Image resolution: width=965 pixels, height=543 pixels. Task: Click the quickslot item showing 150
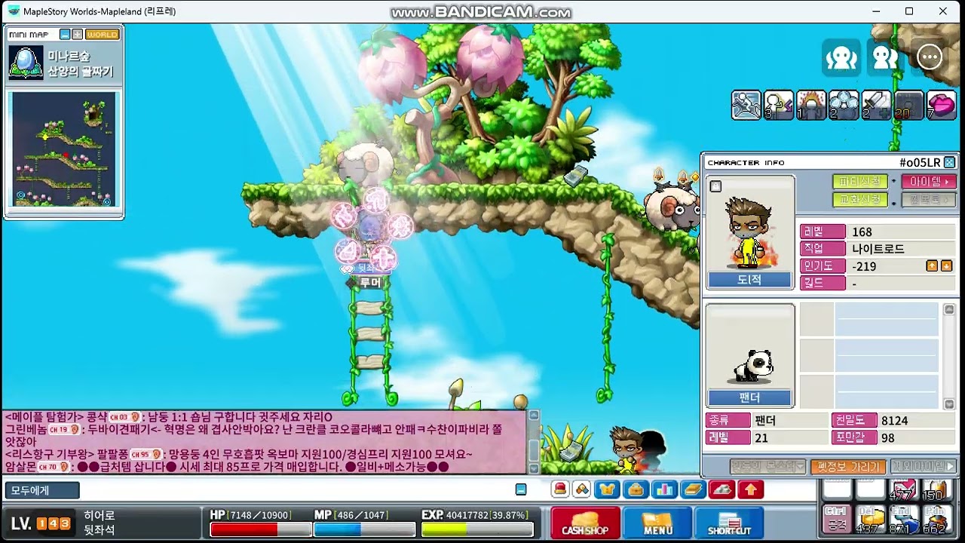coord(936,489)
